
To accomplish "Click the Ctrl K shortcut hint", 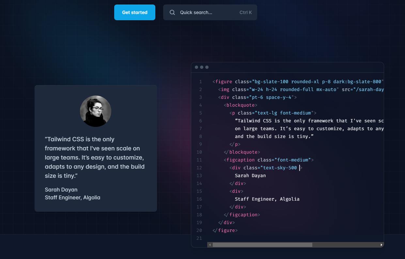I will [245, 12].
